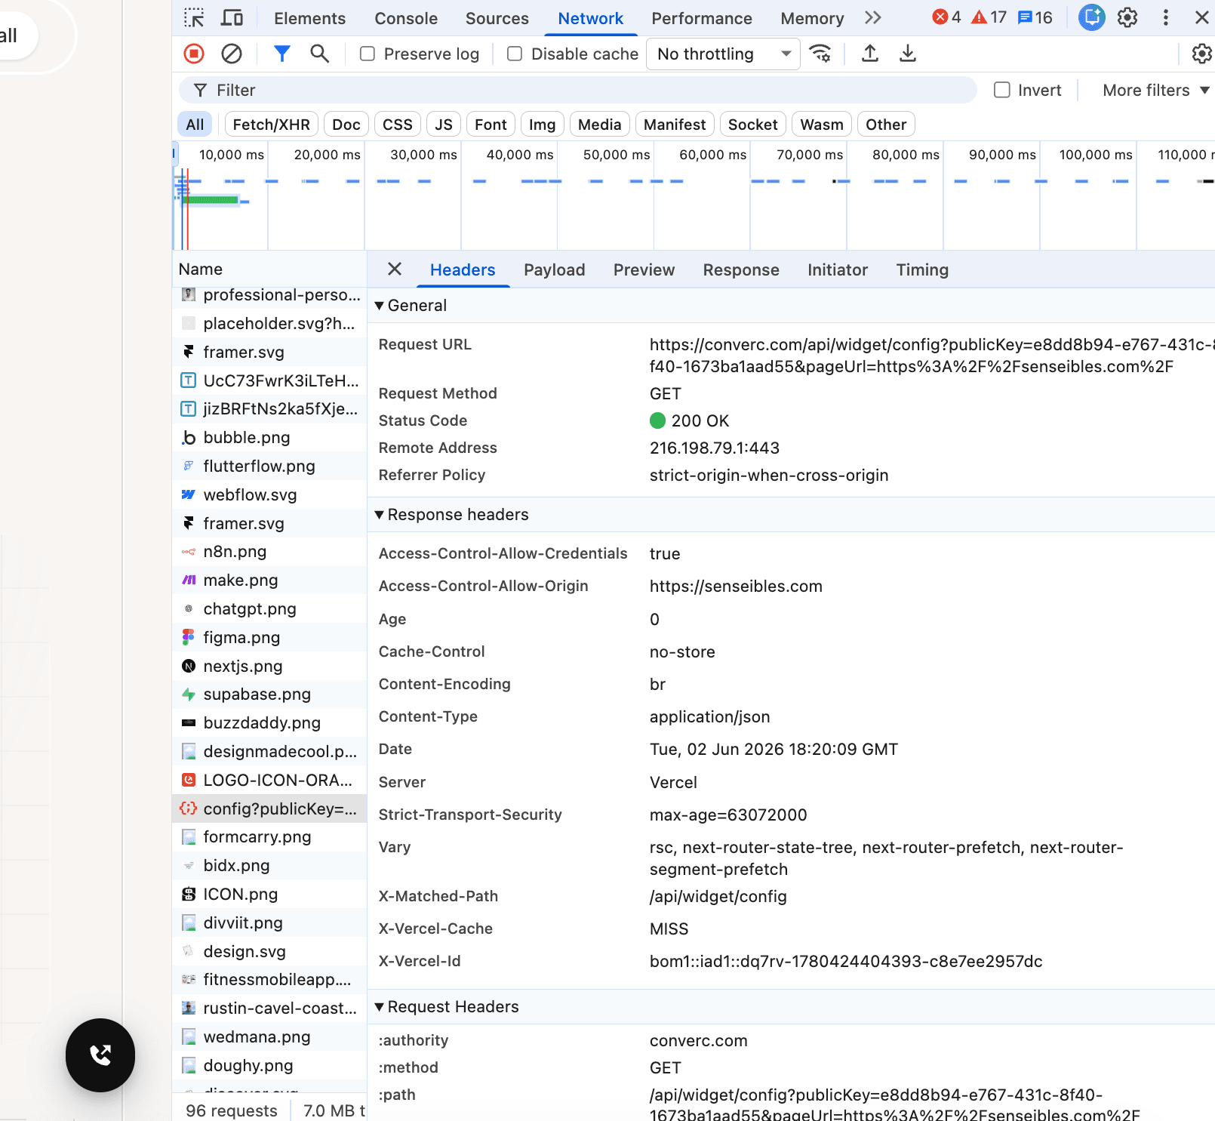Close the request details pane

394,269
